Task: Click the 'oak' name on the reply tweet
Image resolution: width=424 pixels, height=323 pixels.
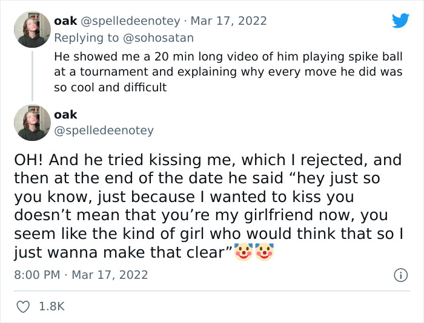Action: click(65, 21)
